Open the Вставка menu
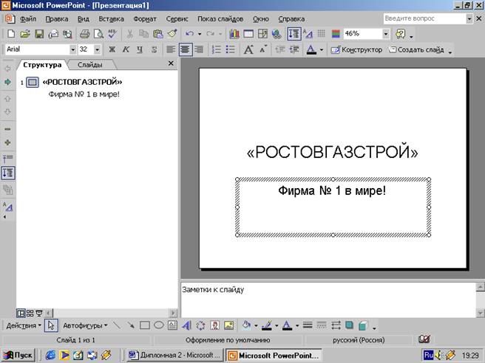Screen dimensions: 485x363 [111, 17]
